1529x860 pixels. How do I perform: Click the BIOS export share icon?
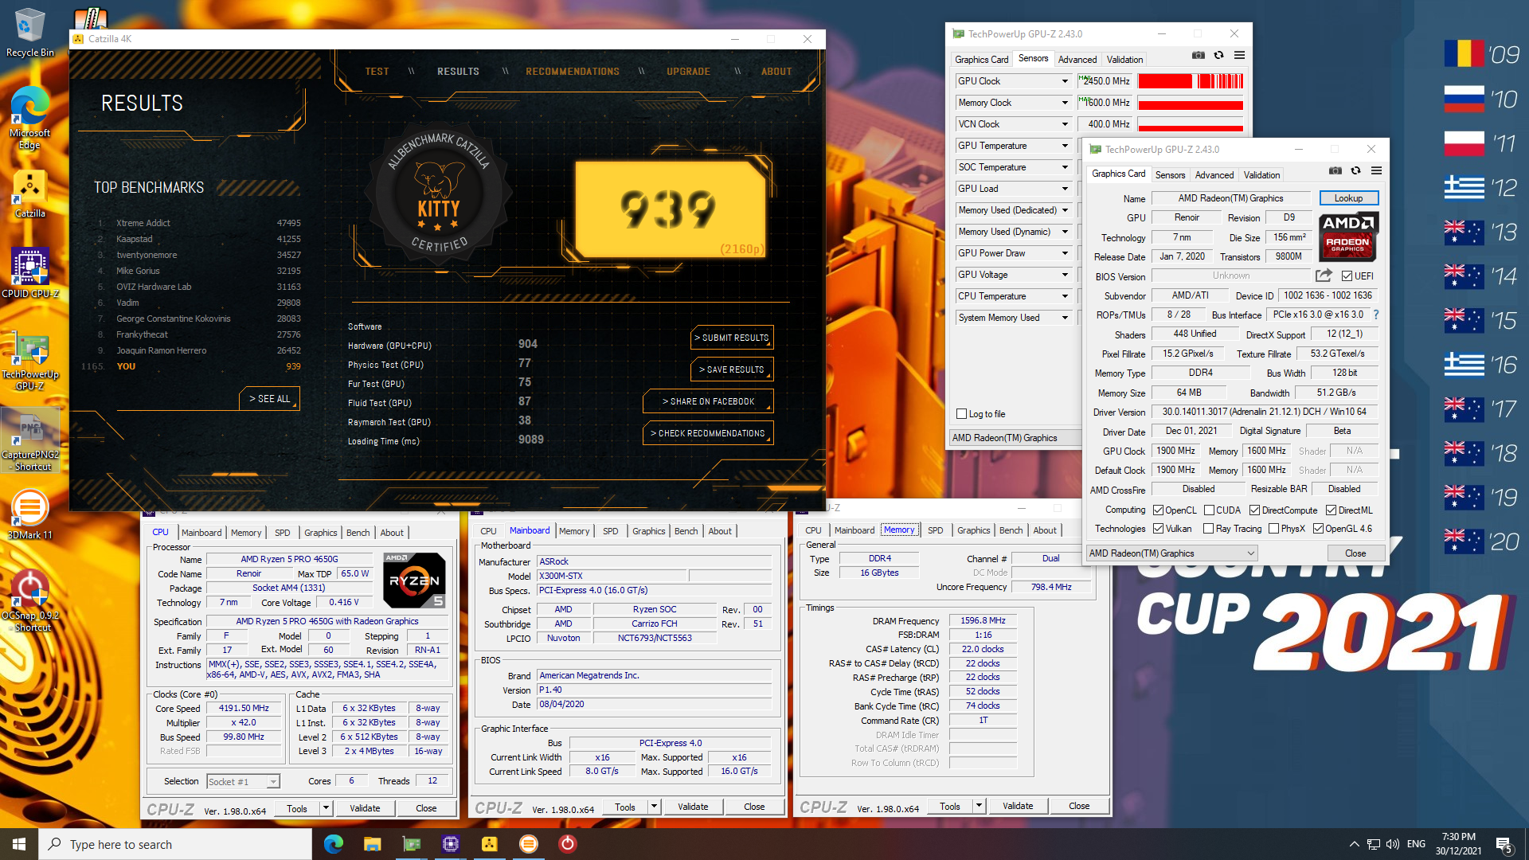(x=1324, y=276)
